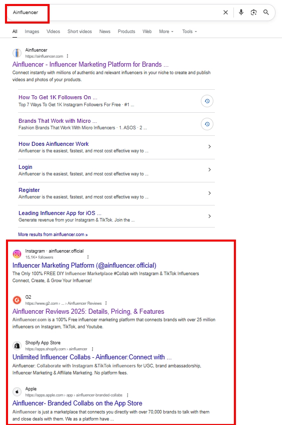This screenshot has width=282, height=425.
Task: Click chevron on the Login row
Action: (x=209, y=170)
